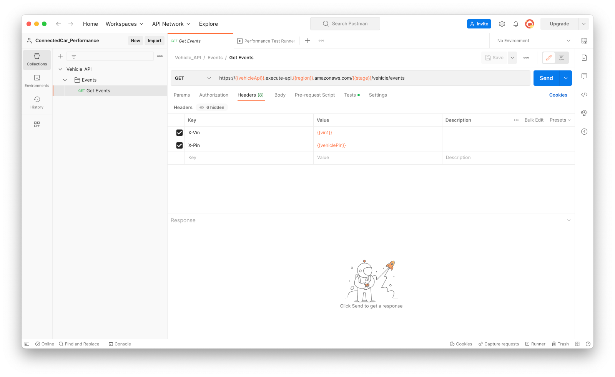The image size is (615, 377).
Task: Collapse the Events folder
Action: pyautogui.click(x=65, y=80)
